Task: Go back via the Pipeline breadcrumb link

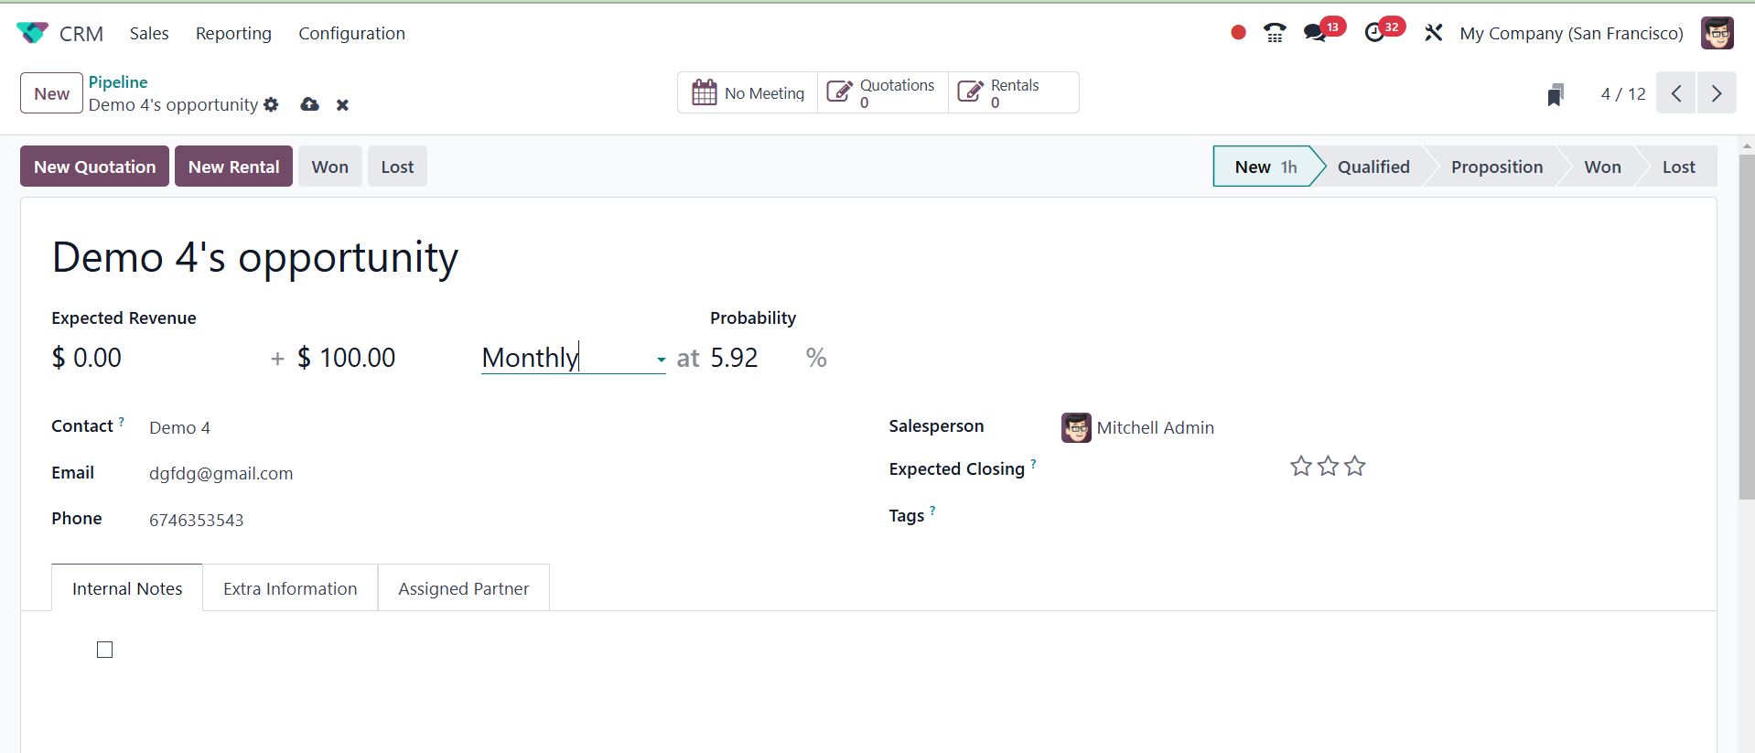Action: [118, 82]
